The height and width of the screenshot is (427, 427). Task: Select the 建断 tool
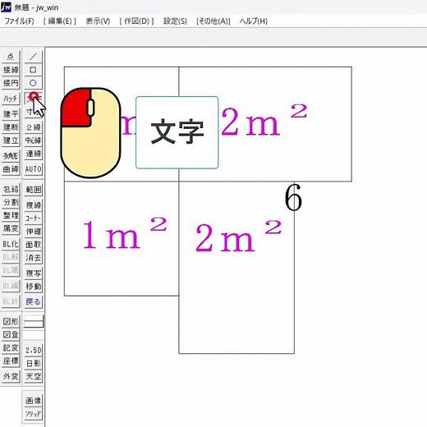(11, 127)
